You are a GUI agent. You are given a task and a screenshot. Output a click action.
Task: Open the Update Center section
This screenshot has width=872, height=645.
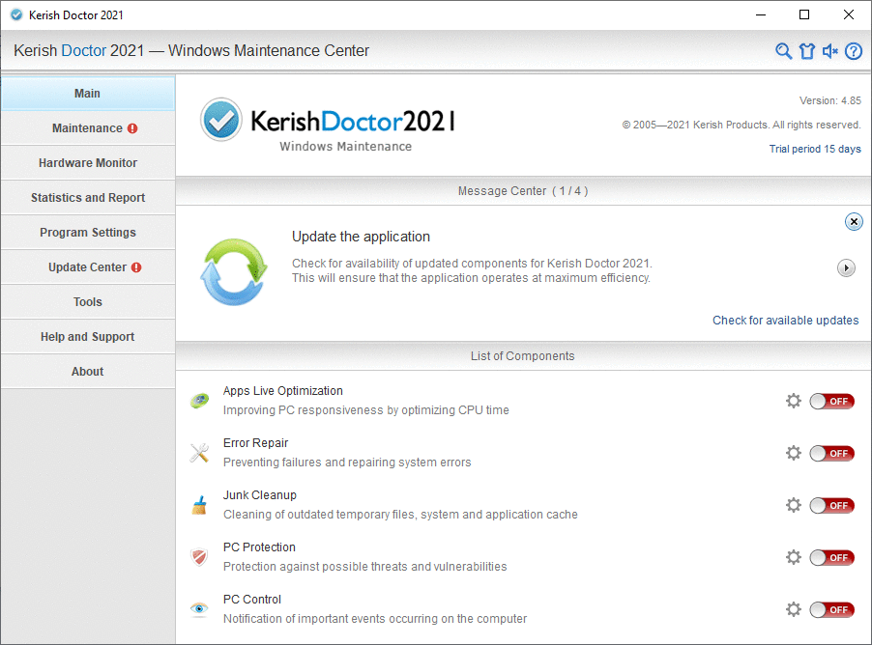pyautogui.click(x=88, y=267)
